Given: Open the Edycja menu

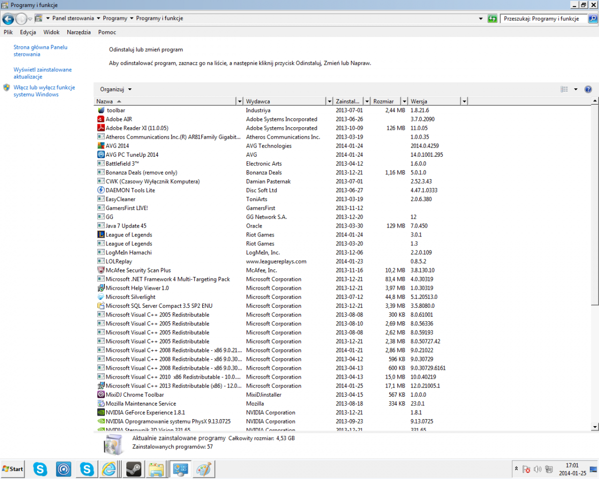Looking at the screenshot, I should pos(28,32).
